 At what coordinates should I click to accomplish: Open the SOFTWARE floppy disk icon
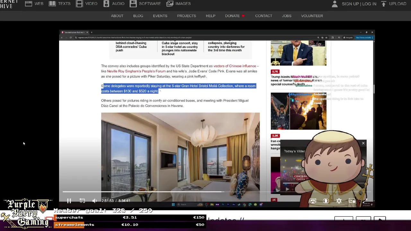click(x=133, y=4)
